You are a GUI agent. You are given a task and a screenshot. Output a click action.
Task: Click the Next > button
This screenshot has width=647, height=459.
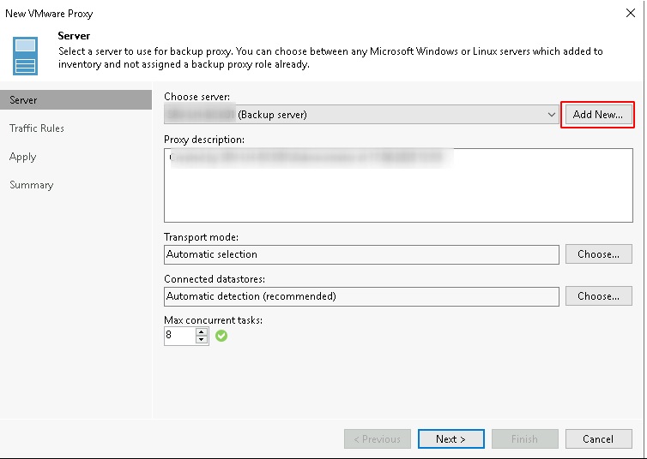pyautogui.click(x=451, y=438)
